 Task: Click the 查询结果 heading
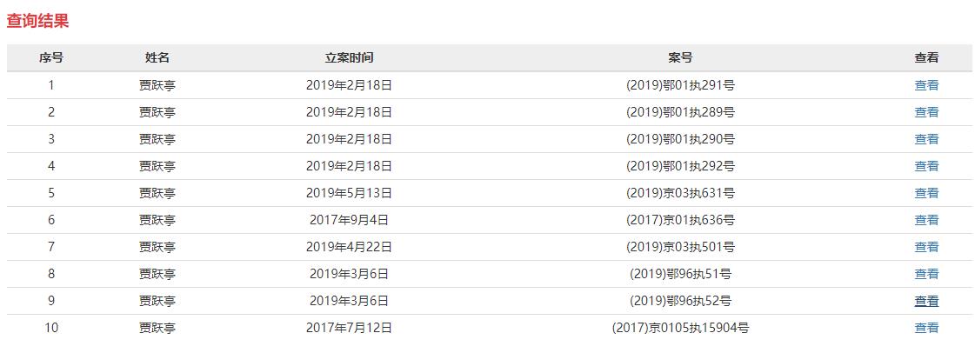pyautogui.click(x=38, y=21)
